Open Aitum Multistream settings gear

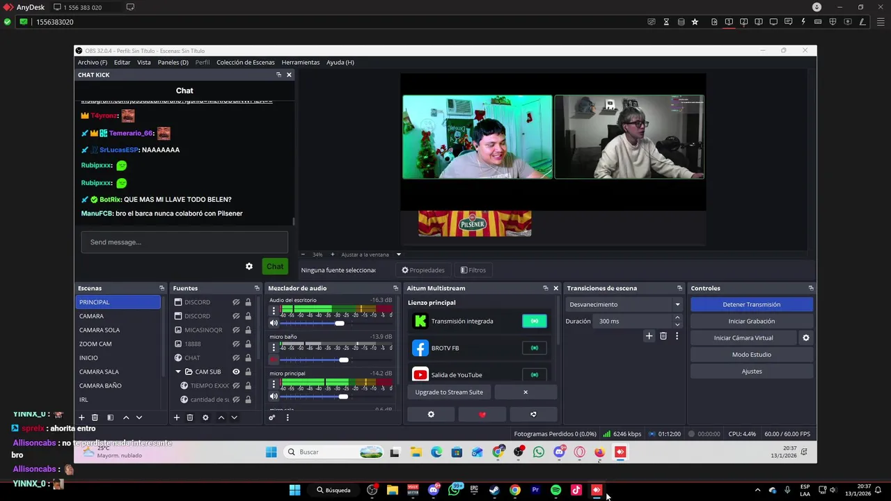coord(431,415)
